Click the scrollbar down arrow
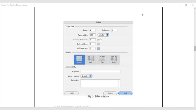Screen dimensions: 196x110 pos(195,106)
